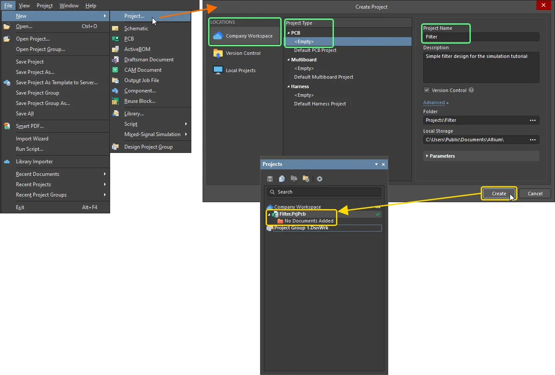Open the Mixed-Signal Simulation submenu arrow

pos(187,134)
